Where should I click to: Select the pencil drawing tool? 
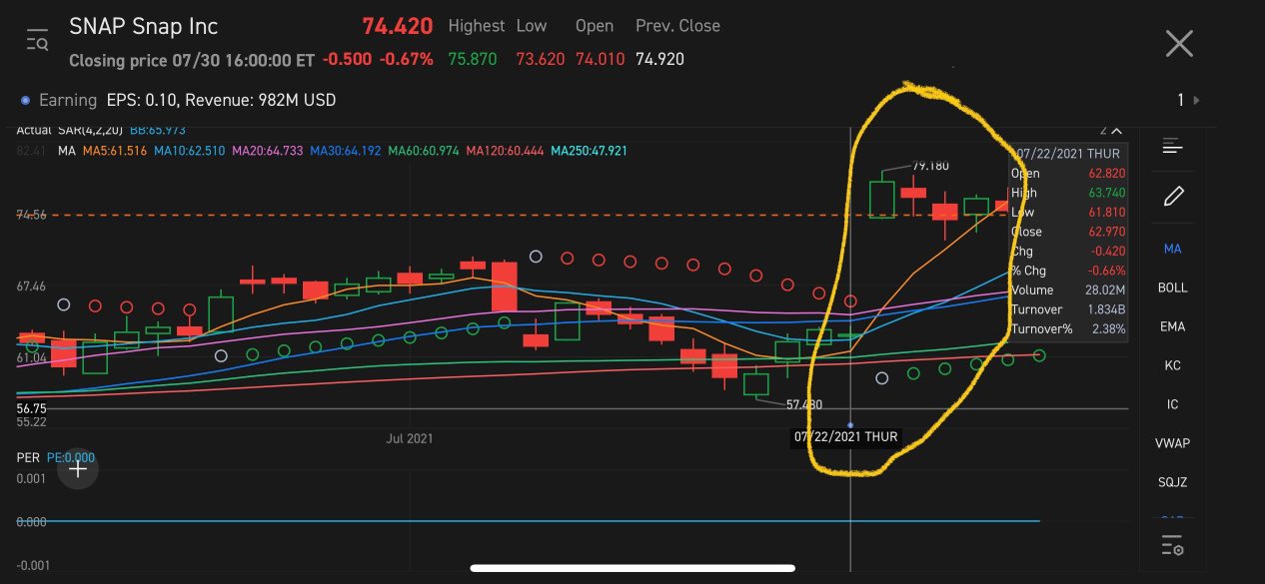(1173, 196)
